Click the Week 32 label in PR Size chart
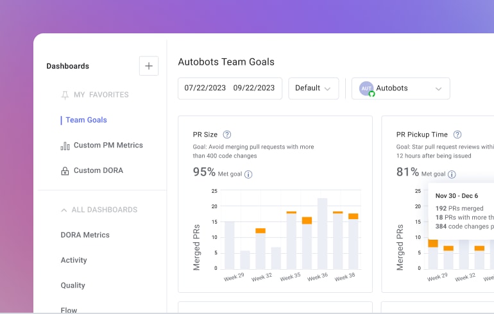The image size is (494, 314). tap(262, 277)
